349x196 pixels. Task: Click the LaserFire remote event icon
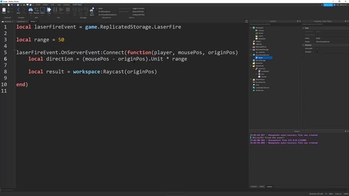pos(256,52)
